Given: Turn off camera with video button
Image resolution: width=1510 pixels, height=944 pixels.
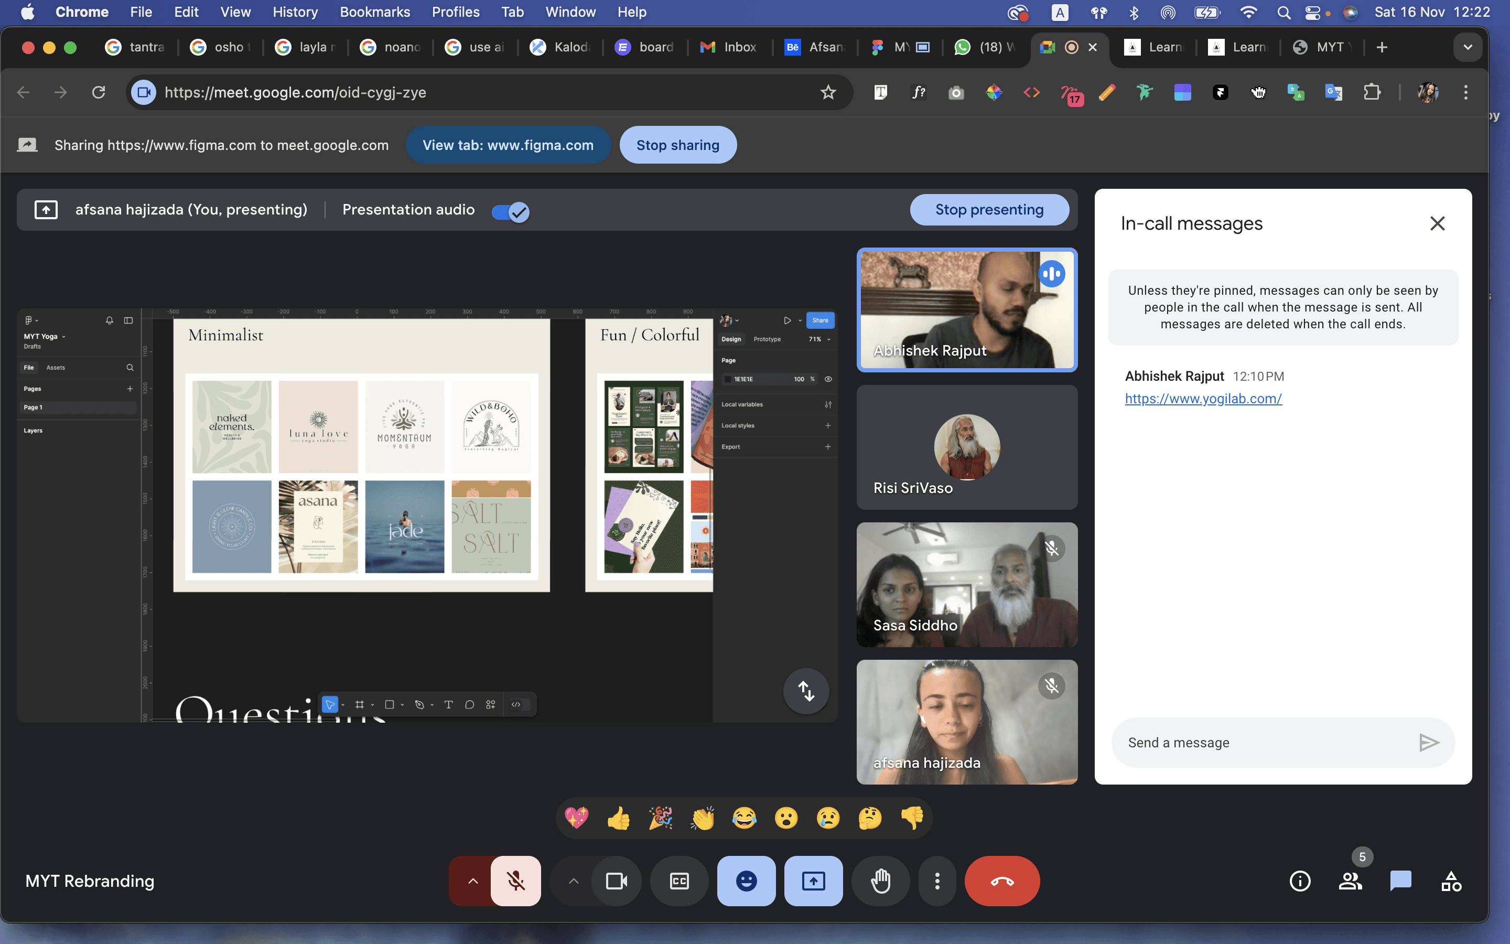Looking at the screenshot, I should pos(617,881).
